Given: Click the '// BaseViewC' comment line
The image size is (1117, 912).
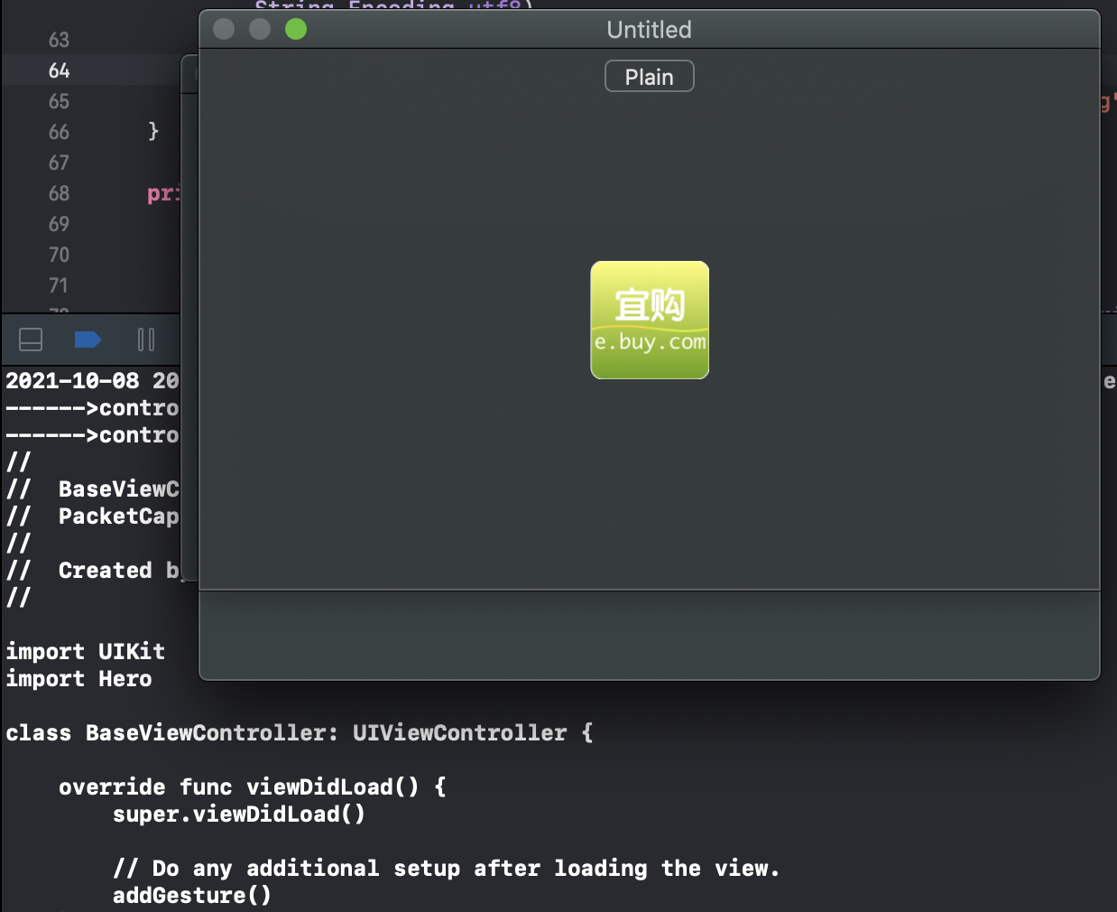Looking at the screenshot, I should [92, 489].
